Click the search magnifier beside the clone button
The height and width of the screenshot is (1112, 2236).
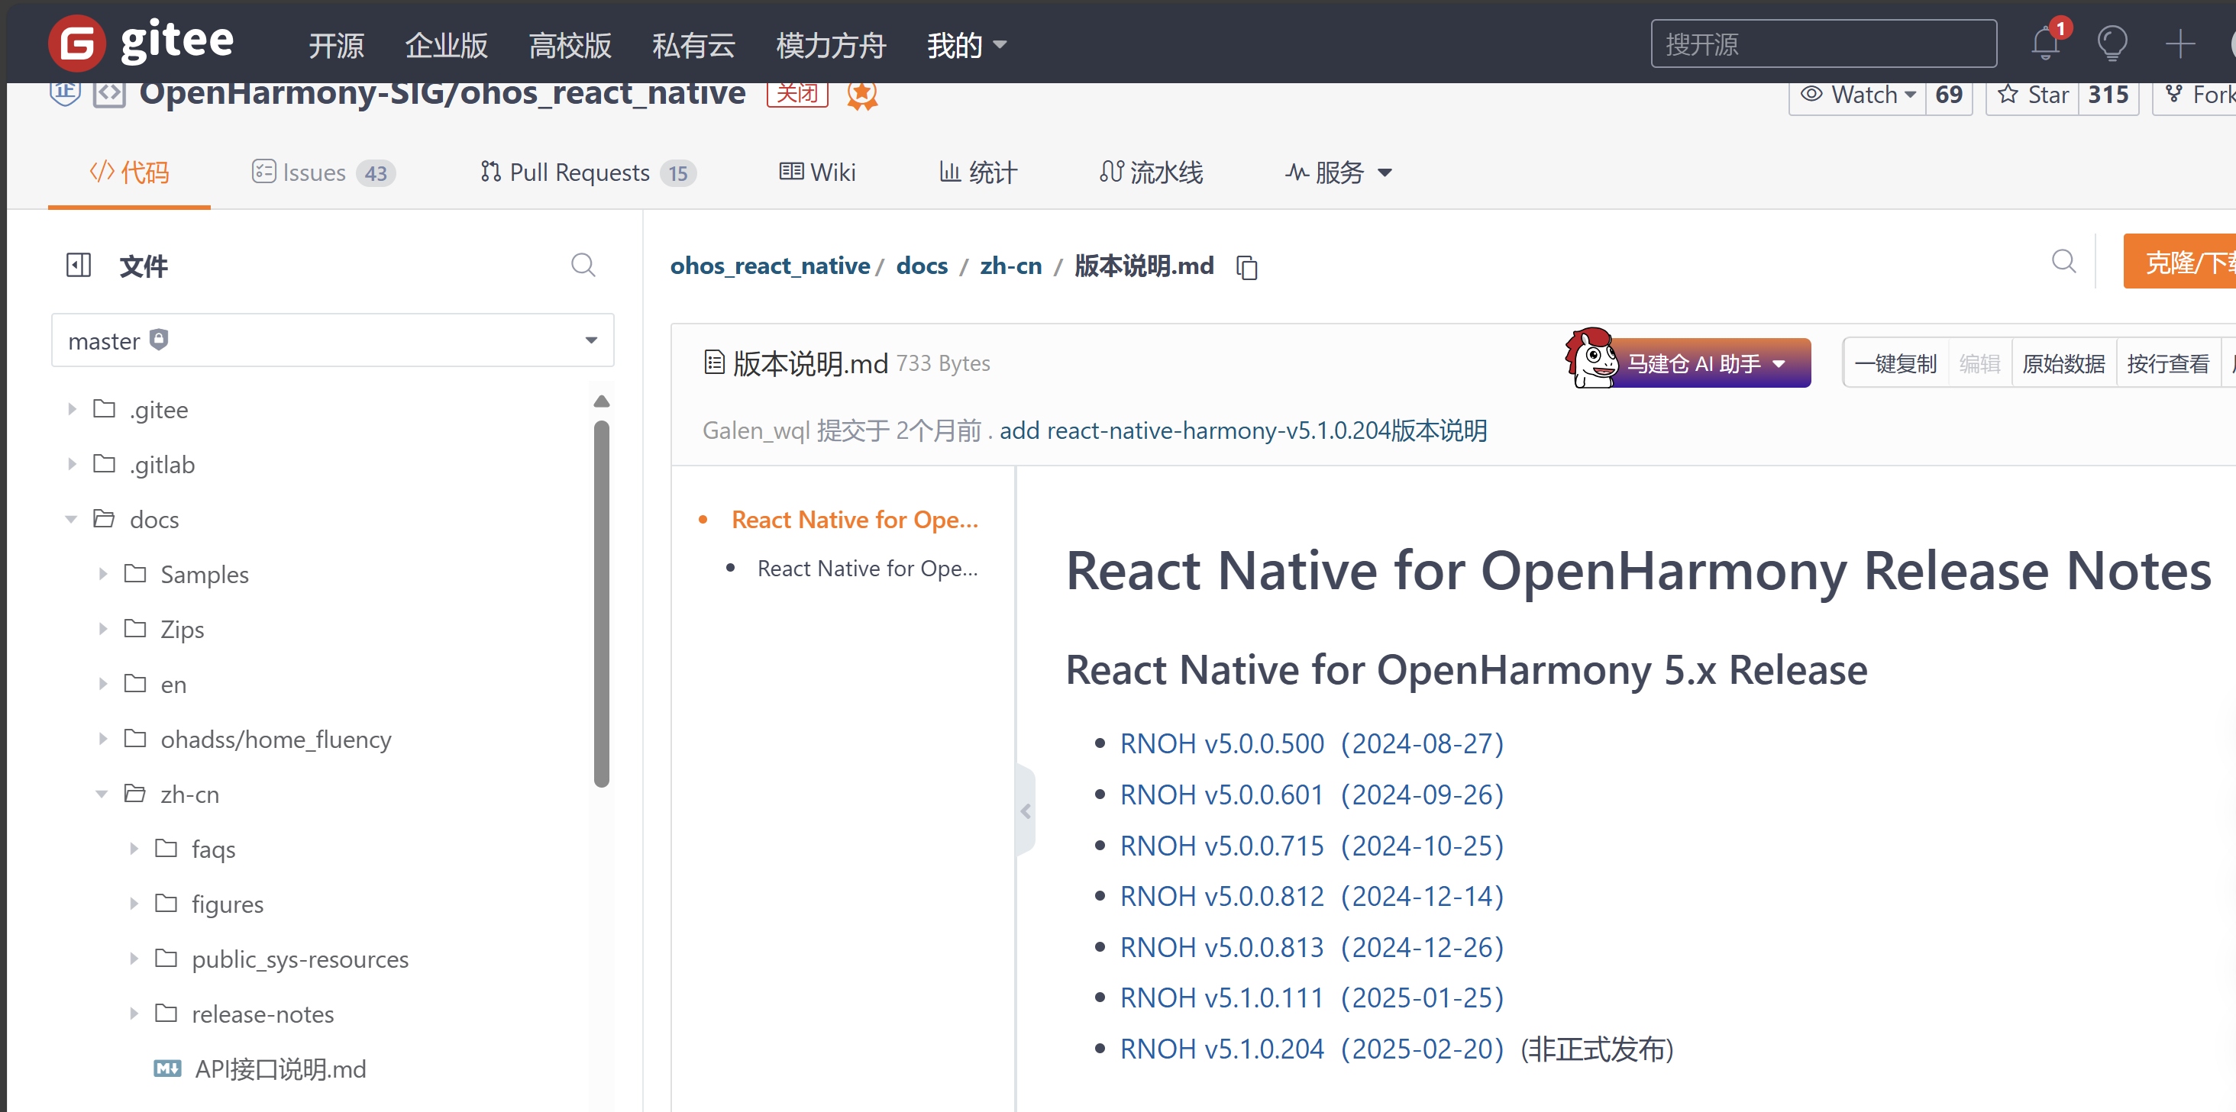point(2063,261)
